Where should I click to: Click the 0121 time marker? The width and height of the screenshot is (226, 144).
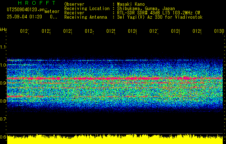pyautogui.click(x=24, y=31)
